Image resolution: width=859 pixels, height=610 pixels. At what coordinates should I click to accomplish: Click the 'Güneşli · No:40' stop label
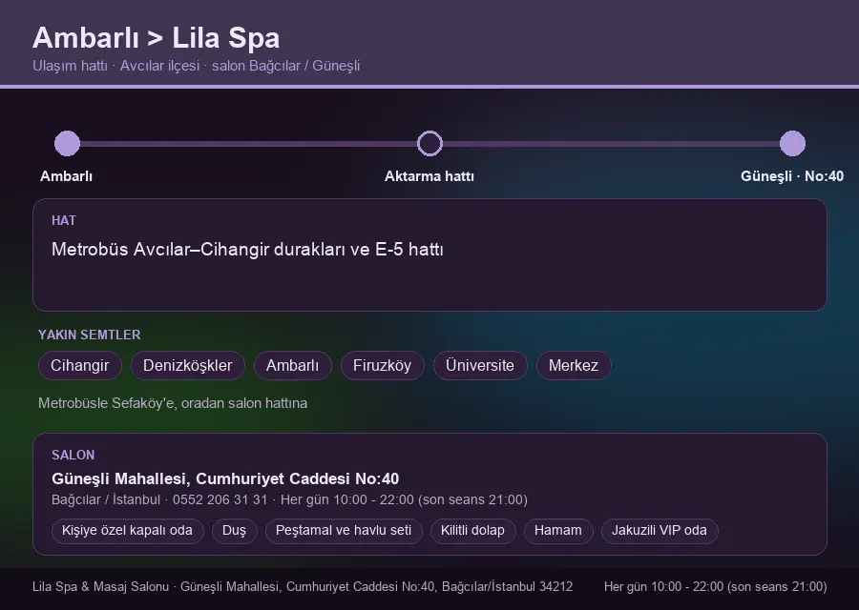pos(792,176)
